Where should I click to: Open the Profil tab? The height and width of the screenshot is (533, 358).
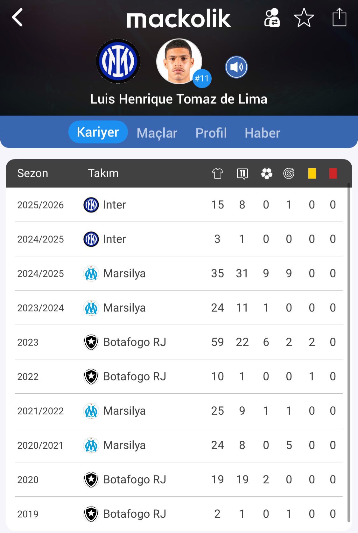[x=211, y=133]
